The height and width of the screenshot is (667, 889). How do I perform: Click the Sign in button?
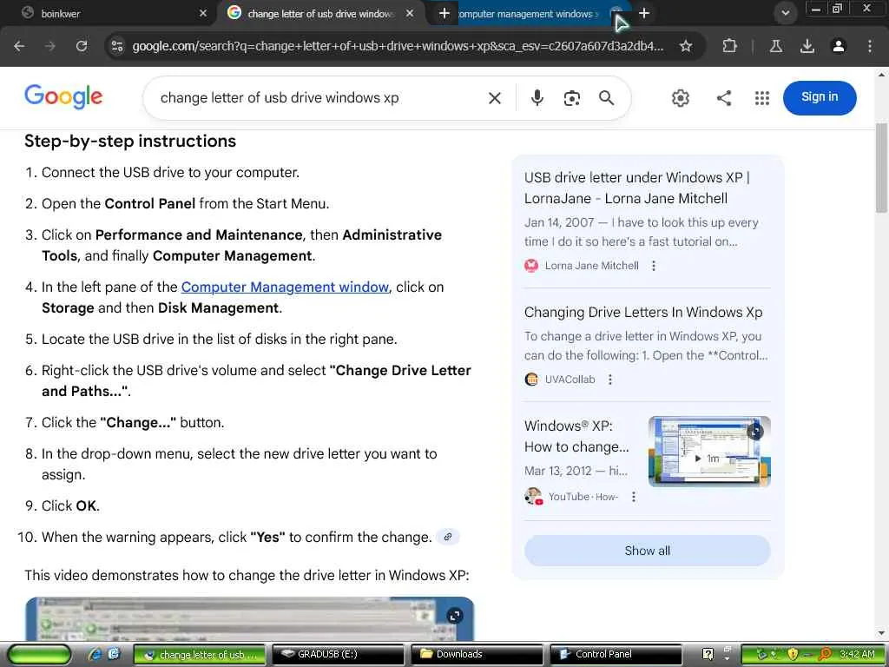(820, 97)
